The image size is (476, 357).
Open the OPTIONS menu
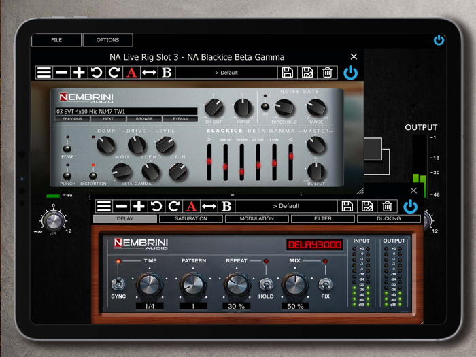(x=107, y=39)
